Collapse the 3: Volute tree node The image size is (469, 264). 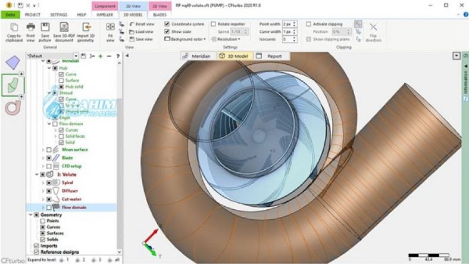[x=36, y=175]
